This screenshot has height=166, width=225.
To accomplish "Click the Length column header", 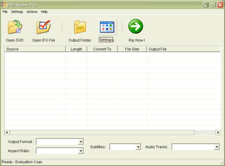I will point(76,49).
